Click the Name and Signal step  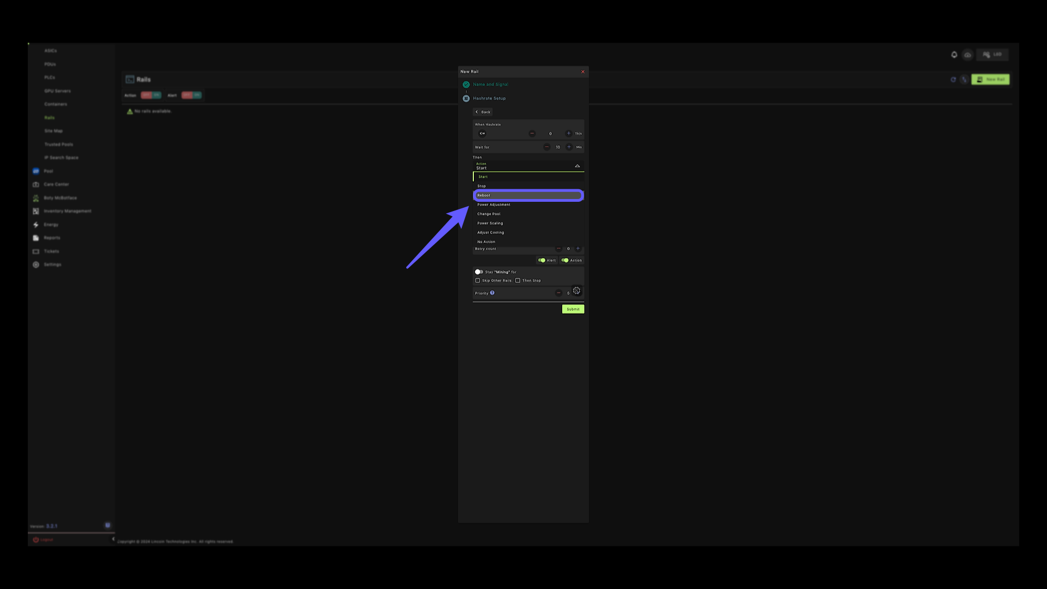[x=490, y=85]
